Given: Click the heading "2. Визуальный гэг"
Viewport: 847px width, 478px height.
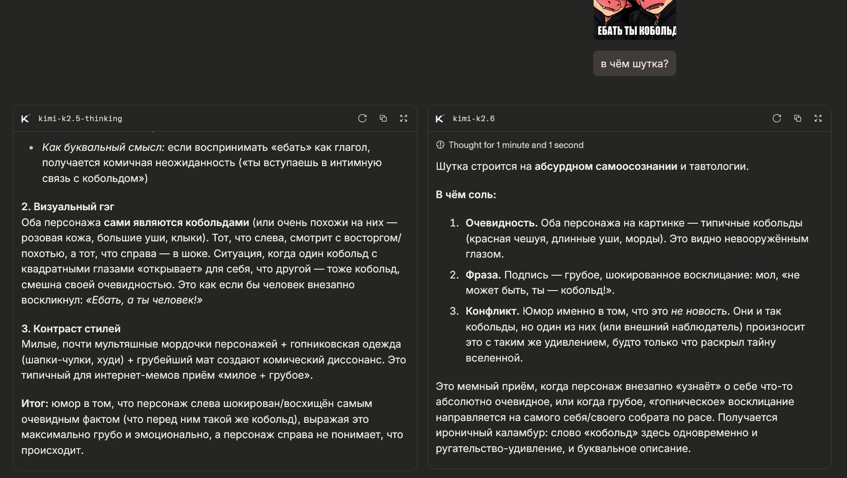Looking at the screenshot, I should pyautogui.click(x=68, y=207).
